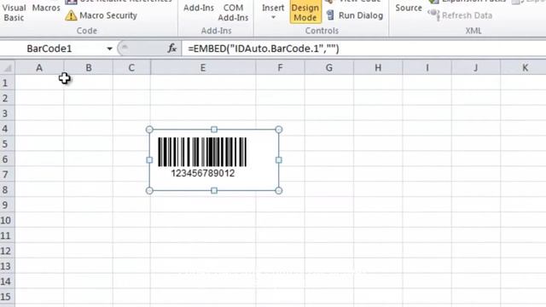Viewport: 546px width, 307px height.
Task: Select row 5 header
Action: [x=8, y=144]
